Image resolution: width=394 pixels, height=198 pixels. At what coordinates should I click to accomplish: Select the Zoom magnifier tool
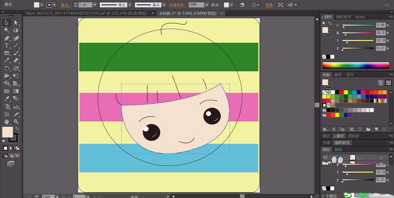(x=16, y=122)
